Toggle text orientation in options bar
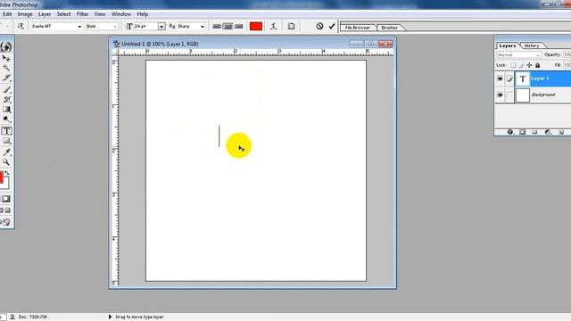The width and height of the screenshot is (571, 321). (x=21, y=26)
